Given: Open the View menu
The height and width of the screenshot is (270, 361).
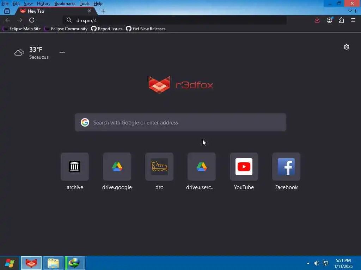Looking at the screenshot, I should pyautogui.click(x=28, y=4).
